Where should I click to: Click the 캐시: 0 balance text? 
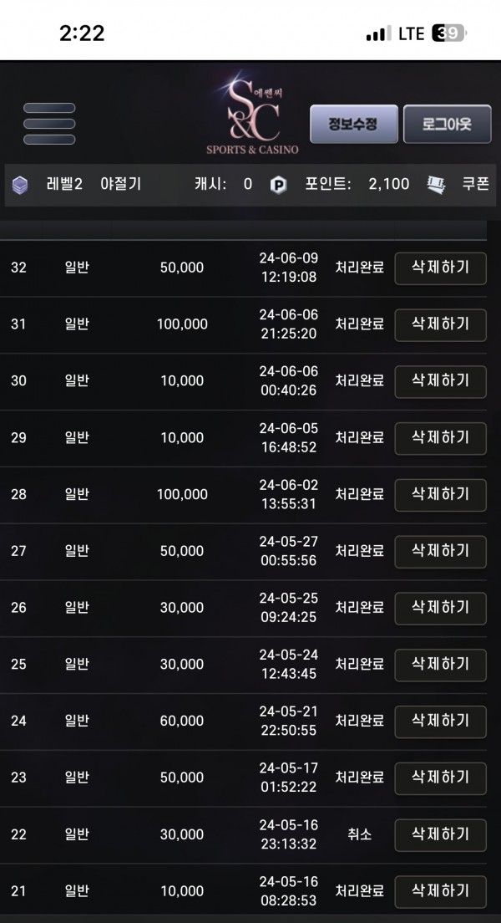point(223,184)
